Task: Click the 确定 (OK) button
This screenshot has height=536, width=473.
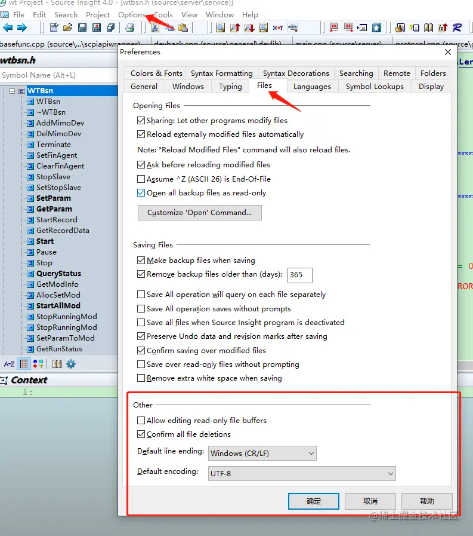Action: point(314,501)
